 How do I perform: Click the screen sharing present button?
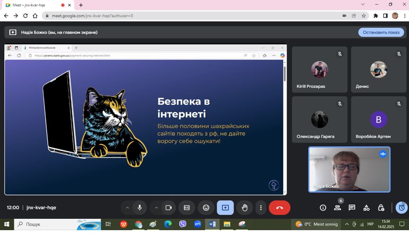pyautogui.click(x=225, y=207)
